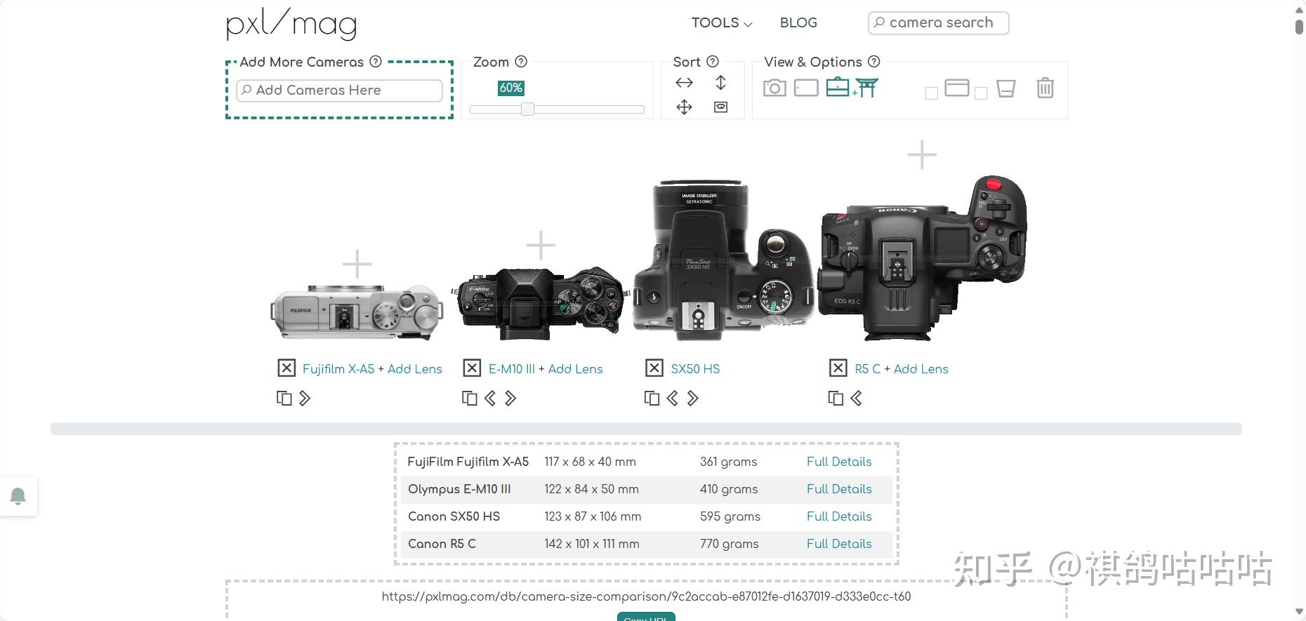Select the briefcase view icon

click(837, 88)
